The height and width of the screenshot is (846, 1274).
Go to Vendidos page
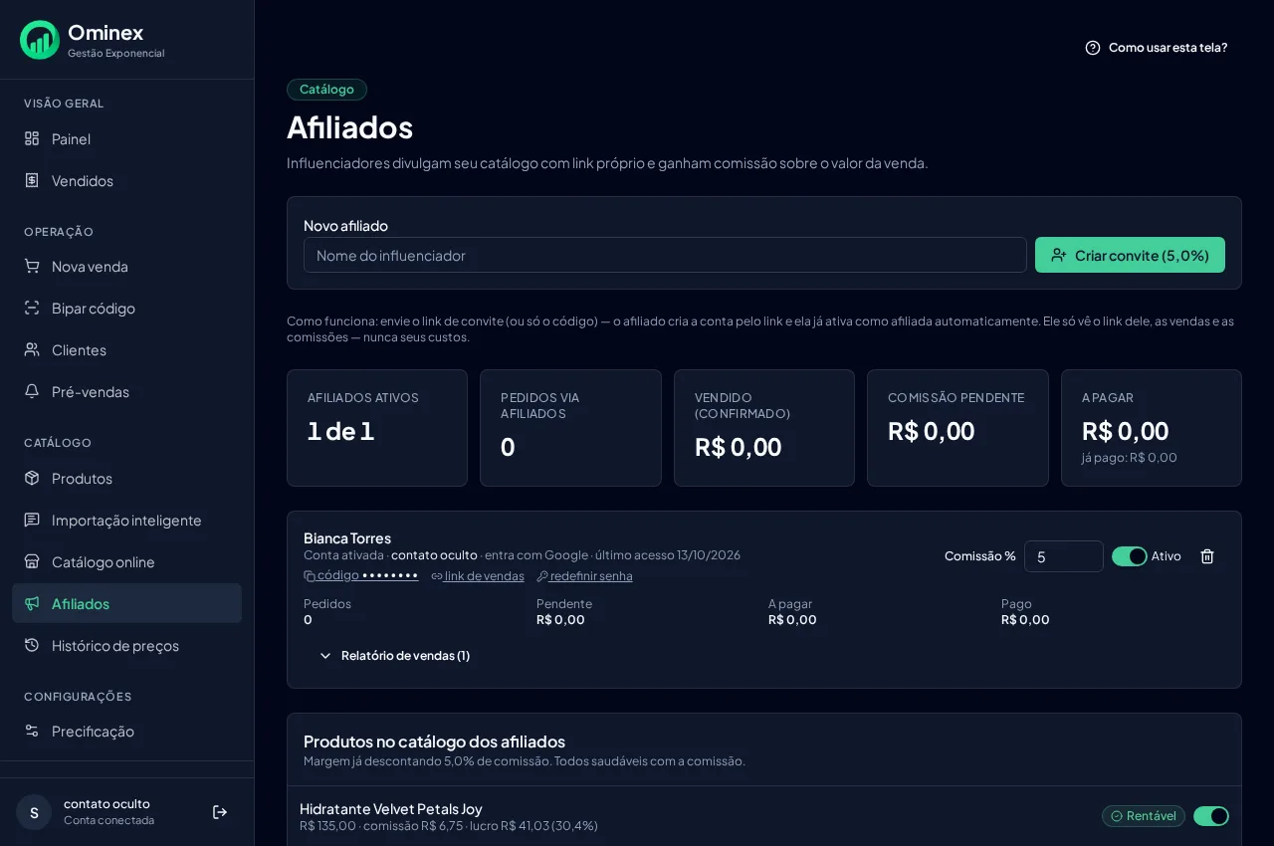coord(126,180)
